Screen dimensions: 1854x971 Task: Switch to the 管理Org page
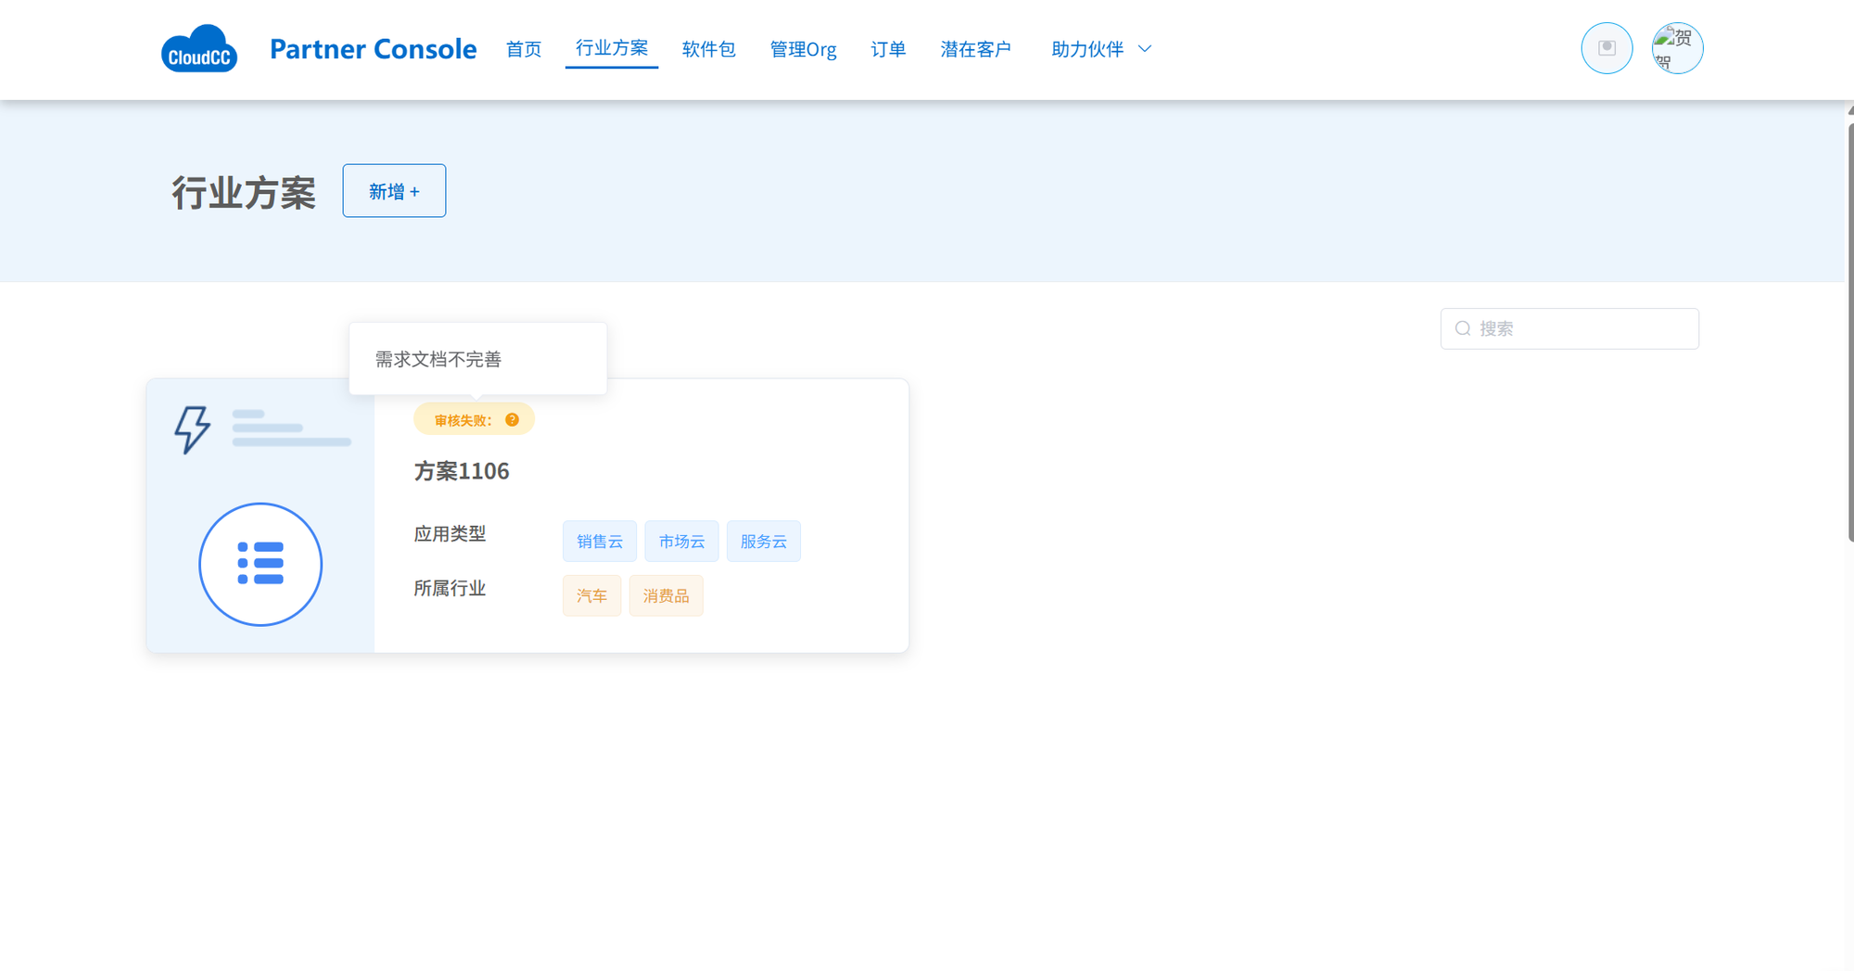point(803,49)
